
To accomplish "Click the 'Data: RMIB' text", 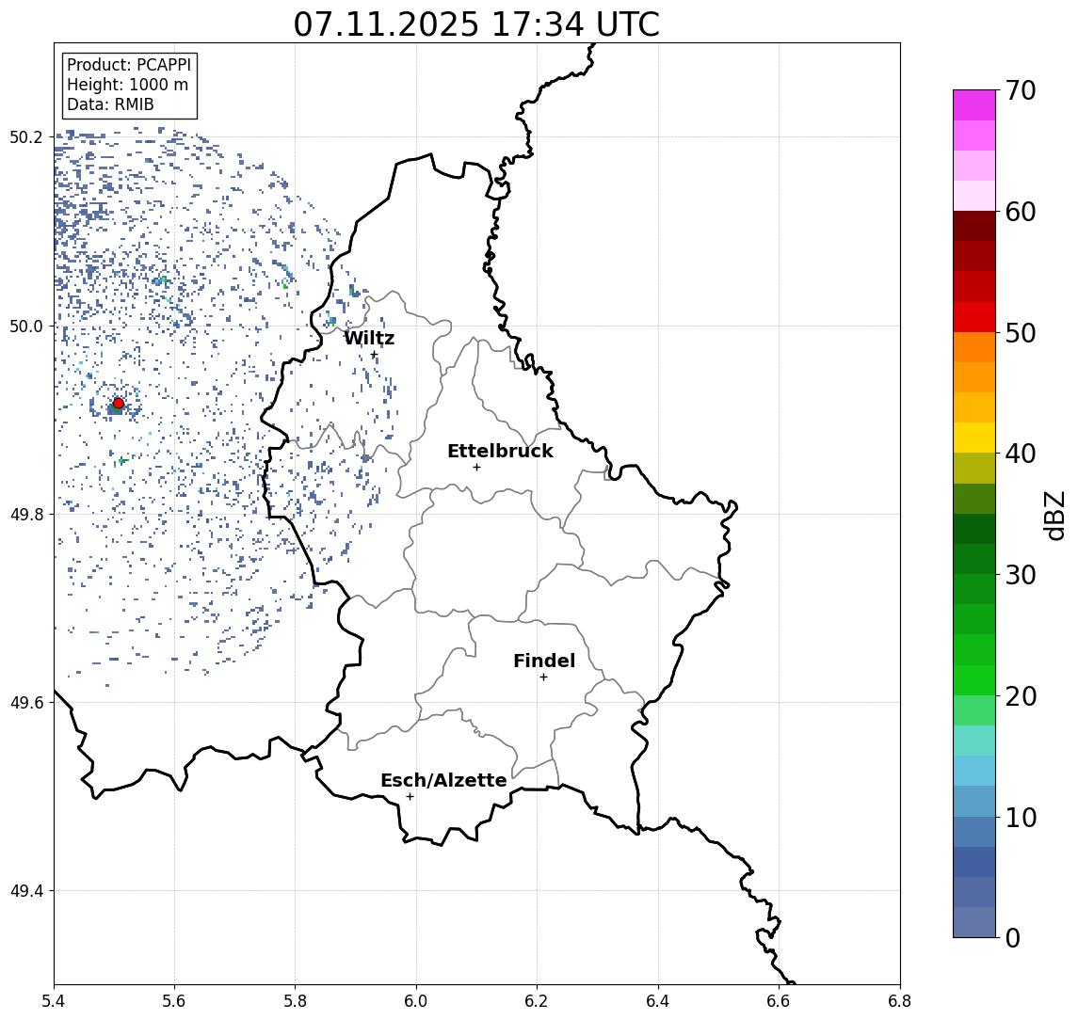I will pos(110,104).
